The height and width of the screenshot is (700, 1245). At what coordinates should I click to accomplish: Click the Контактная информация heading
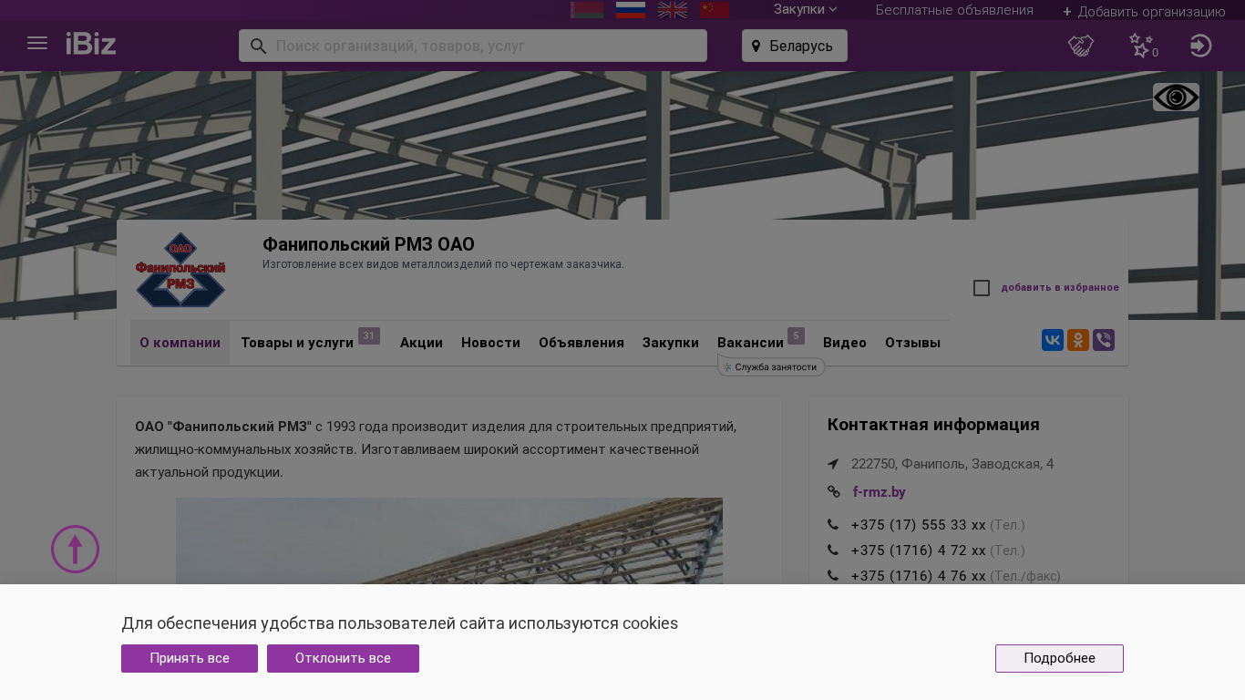click(x=933, y=425)
